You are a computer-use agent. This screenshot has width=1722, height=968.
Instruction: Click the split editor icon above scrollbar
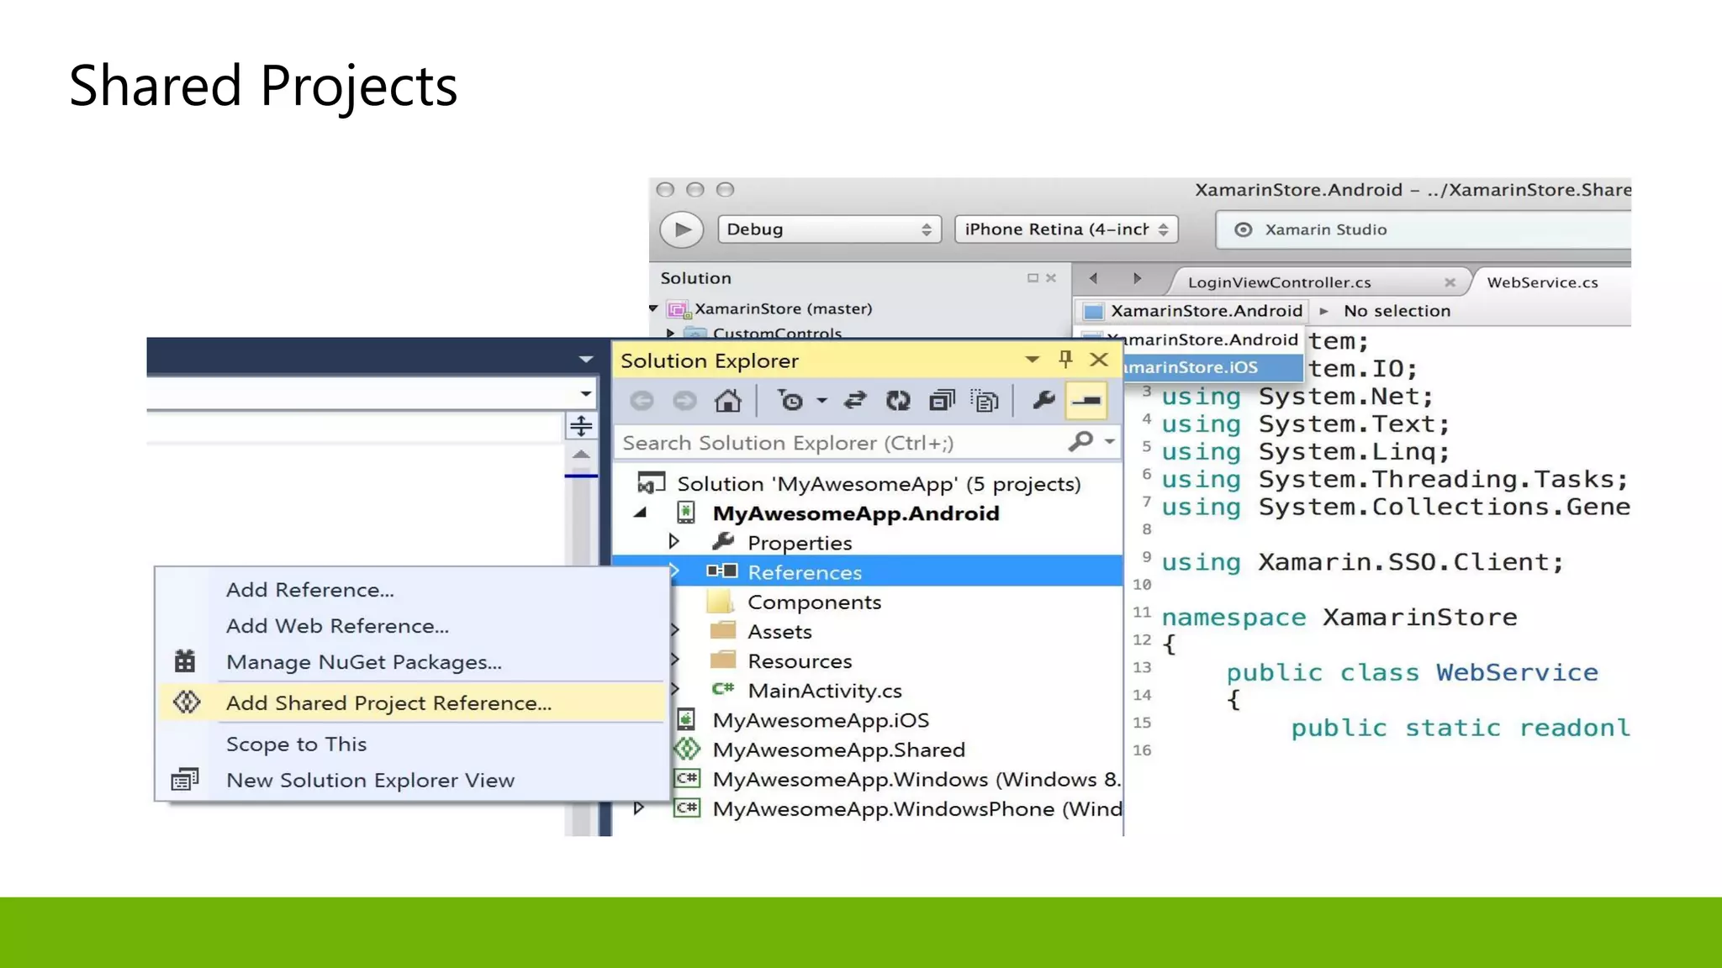pyautogui.click(x=581, y=426)
